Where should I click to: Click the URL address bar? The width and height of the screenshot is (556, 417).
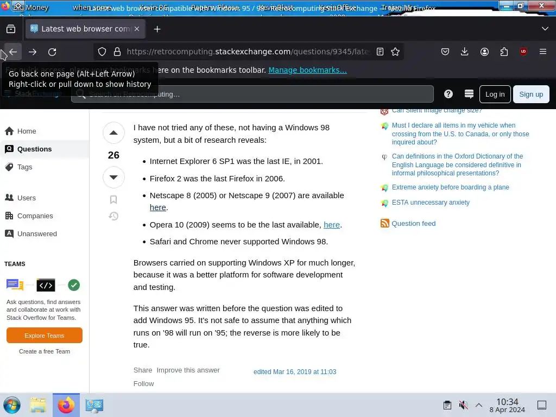pos(248,52)
